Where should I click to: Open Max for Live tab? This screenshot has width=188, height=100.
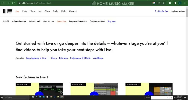(49, 21)
